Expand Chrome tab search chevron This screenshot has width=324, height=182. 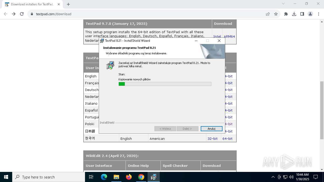tap(283, 4)
